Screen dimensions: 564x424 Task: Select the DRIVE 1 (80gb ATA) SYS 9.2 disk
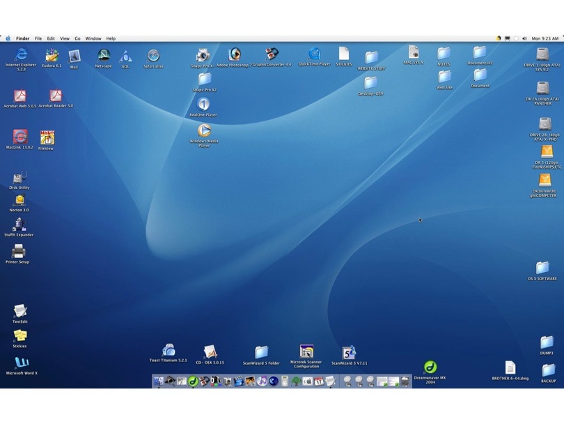(542, 54)
